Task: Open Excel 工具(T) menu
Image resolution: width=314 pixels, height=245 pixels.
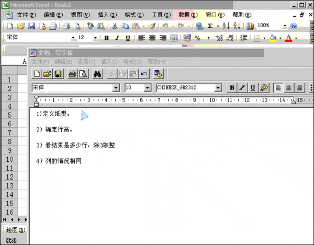Action: coord(161,15)
